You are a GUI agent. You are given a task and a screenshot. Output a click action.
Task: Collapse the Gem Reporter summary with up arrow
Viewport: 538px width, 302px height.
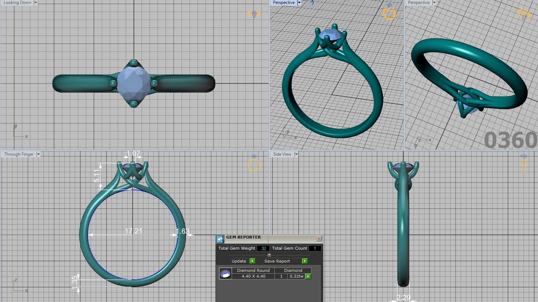click(269, 255)
